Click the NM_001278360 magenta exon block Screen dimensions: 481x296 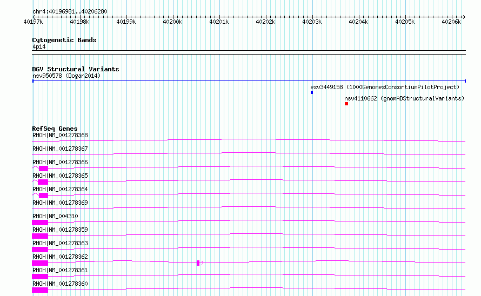(x=40, y=290)
